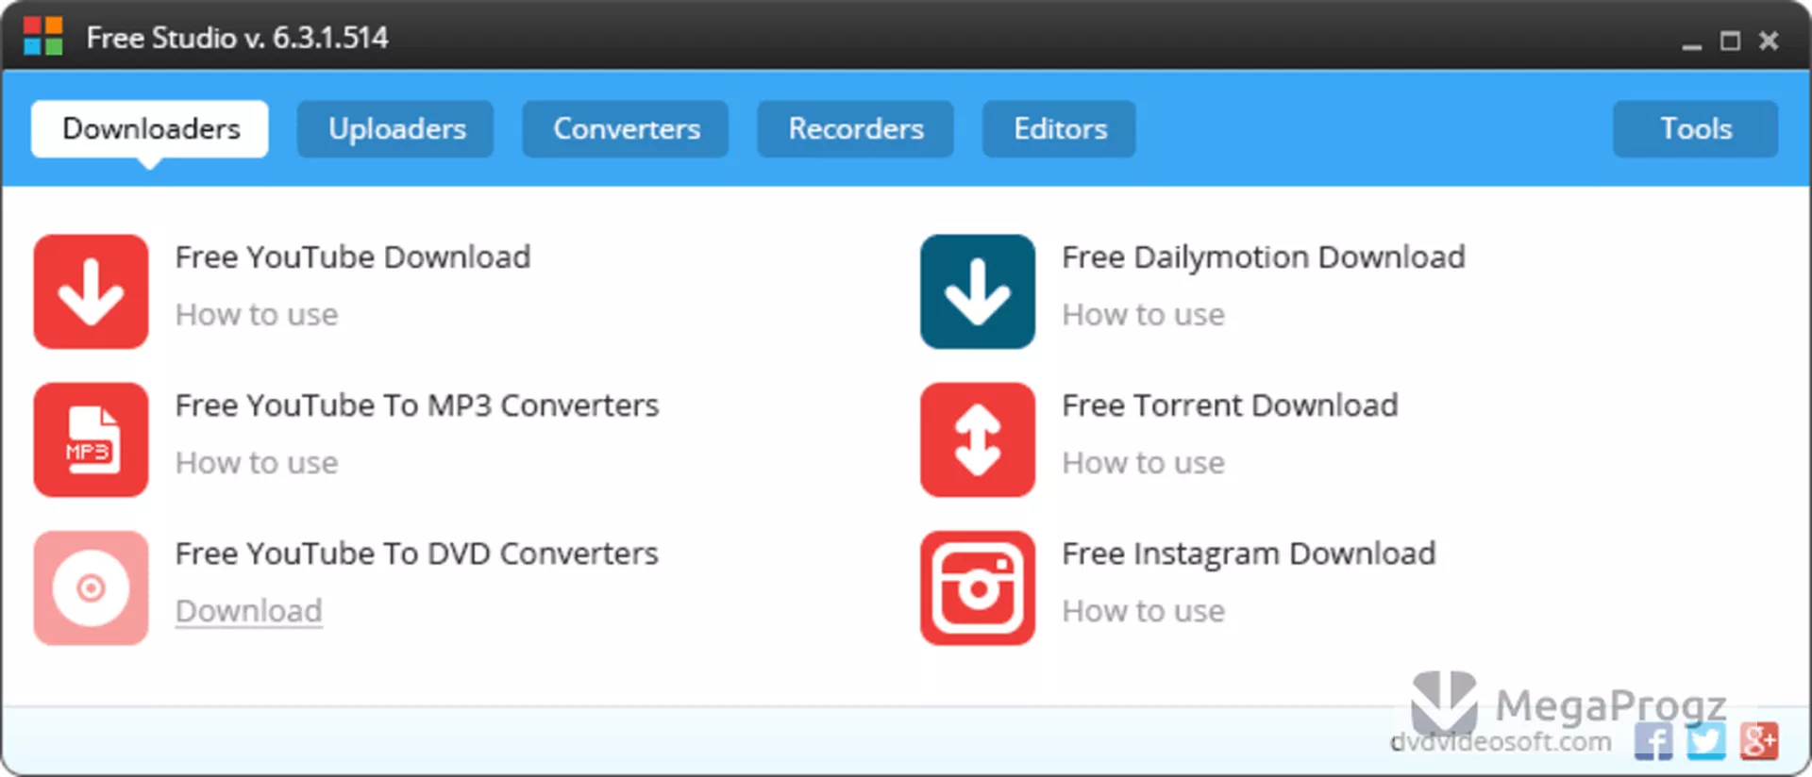This screenshot has width=1812, height=777.
Task: Open the Twitter bird icon
Action: tap(1706, 741)
